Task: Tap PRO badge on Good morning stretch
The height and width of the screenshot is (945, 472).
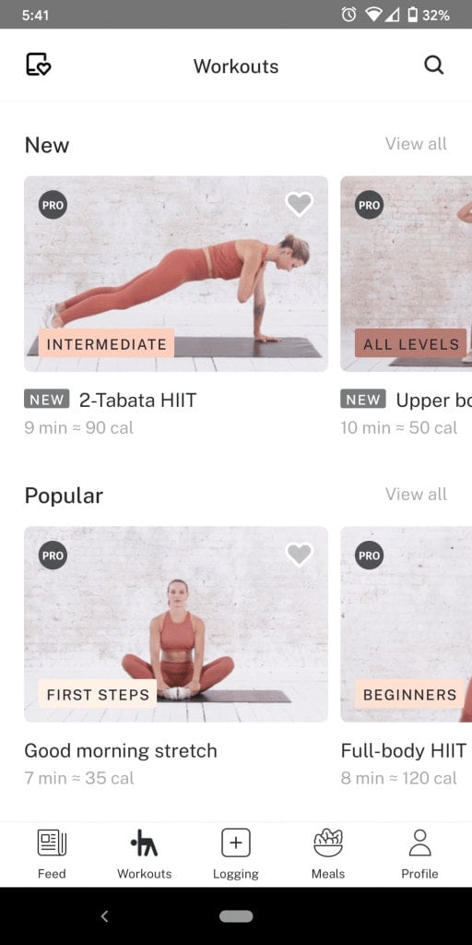Action: tap(53, 556)
